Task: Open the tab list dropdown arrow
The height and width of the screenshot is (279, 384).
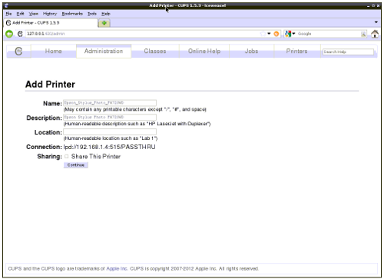Action: (376, 22)
